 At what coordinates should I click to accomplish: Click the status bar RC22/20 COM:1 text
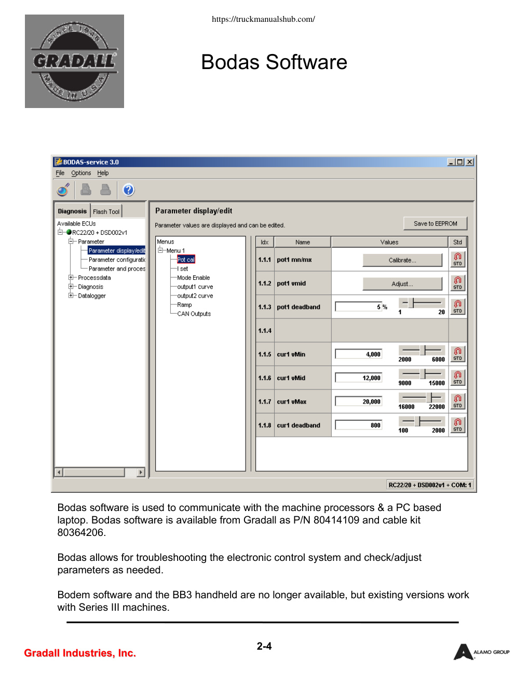coord(430,485)
